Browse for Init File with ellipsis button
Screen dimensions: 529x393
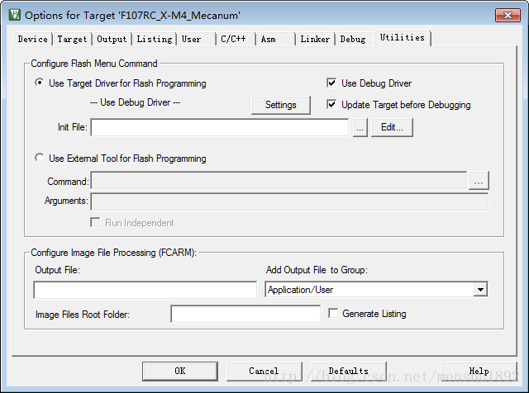[360, 127]
